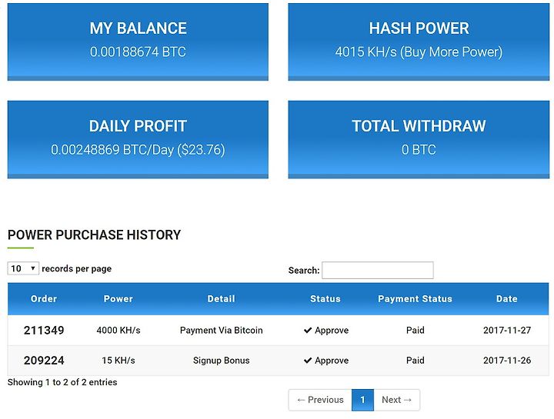Screen dimensions: 554x419
Task: Select page 1 in pagination
Action: pyautogui.click(x=362, y=400)
